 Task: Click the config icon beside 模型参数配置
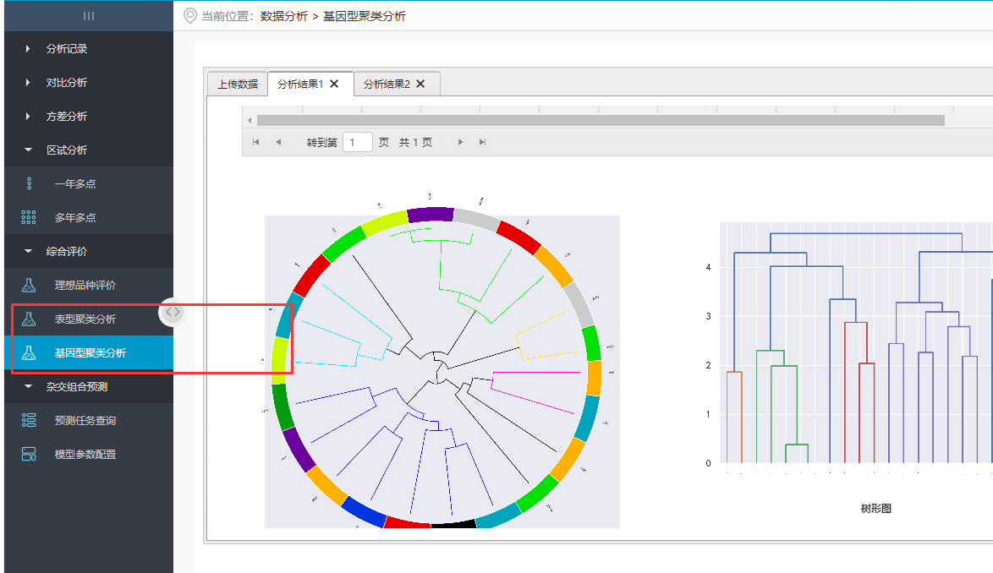pyautogui.click(x=29, y=455)
